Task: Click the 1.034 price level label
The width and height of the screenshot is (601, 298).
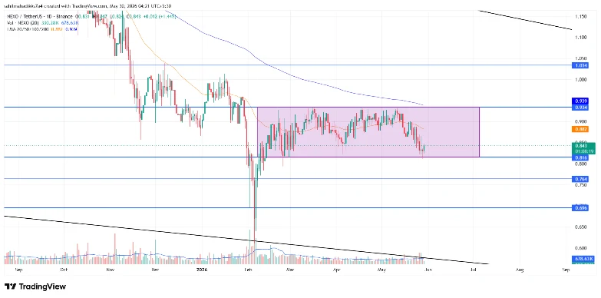Action: 580,65
